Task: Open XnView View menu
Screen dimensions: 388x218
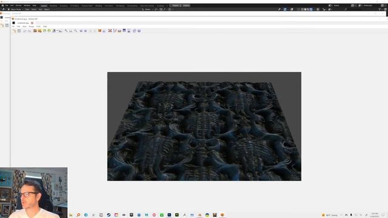Action: [24, 27]
